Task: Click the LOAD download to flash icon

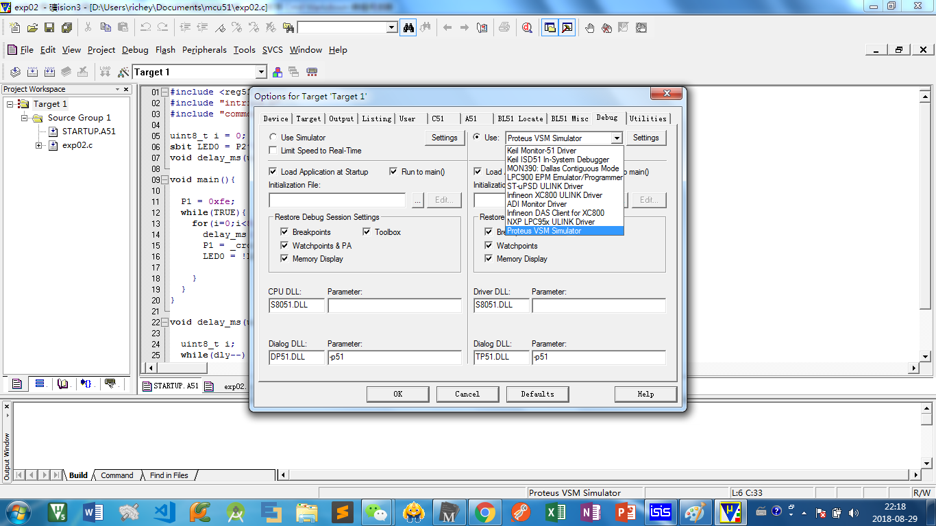Action: (105, 72)
